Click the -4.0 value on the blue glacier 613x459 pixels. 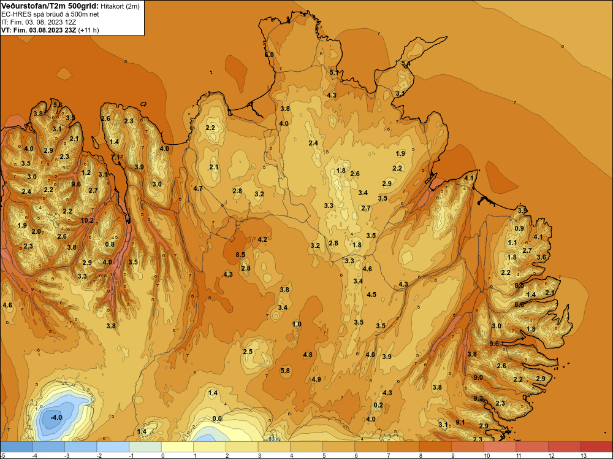click(x=56, y=417)
